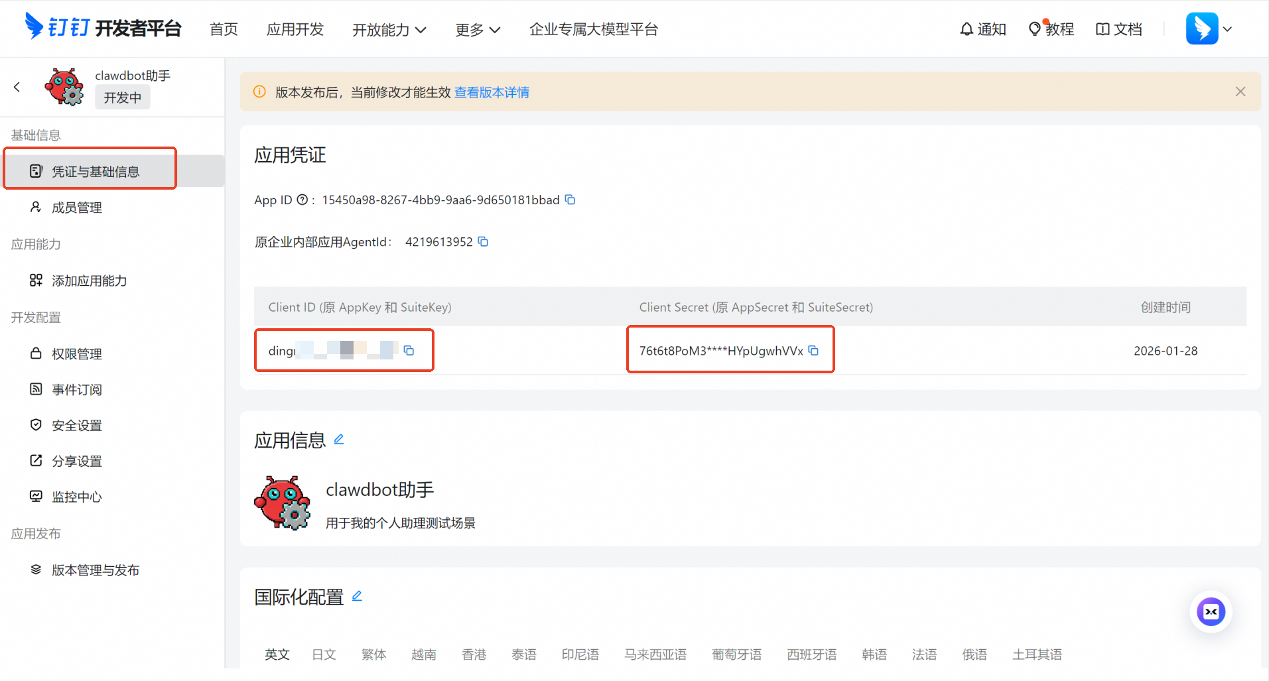Click the 事件订阅 feed icon
1269x681 pixels.
pos(36,389)
